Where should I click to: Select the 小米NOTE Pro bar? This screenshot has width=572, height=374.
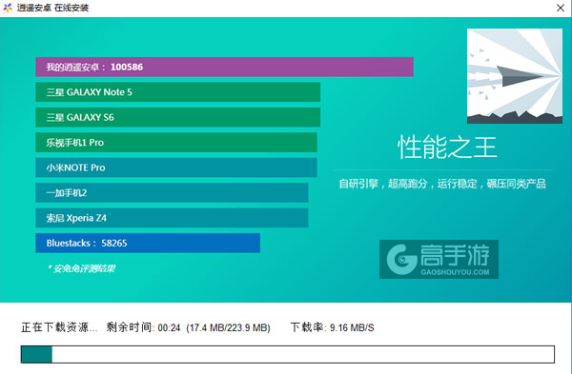click(176, 167)
